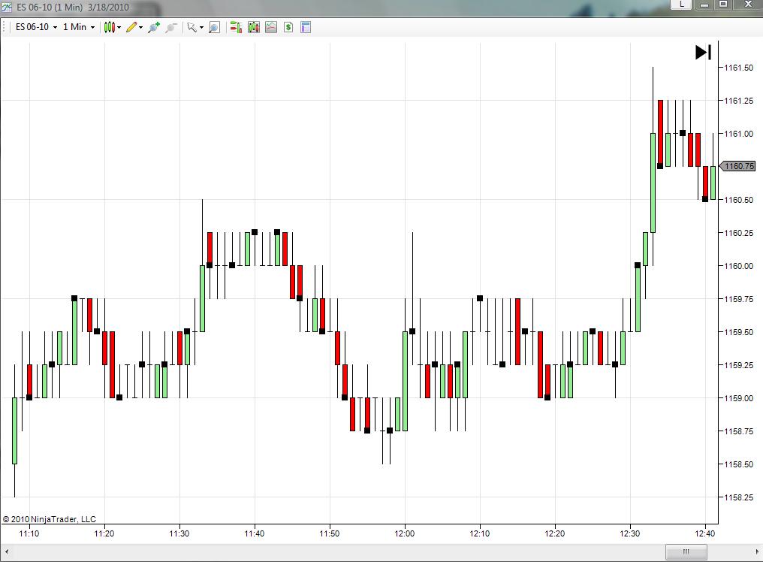Open the strategies dollar sign icon
The height and width of the screenshot is (562, 763).
pos(288,27)
